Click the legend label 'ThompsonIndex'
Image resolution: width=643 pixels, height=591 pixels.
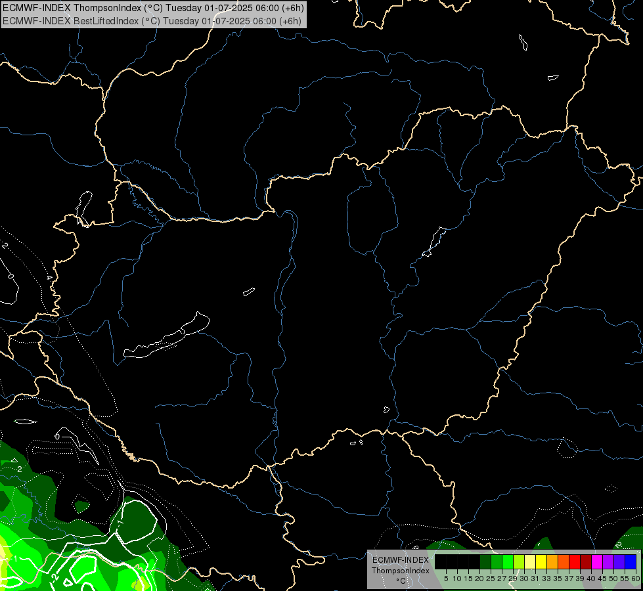point(401,571)
